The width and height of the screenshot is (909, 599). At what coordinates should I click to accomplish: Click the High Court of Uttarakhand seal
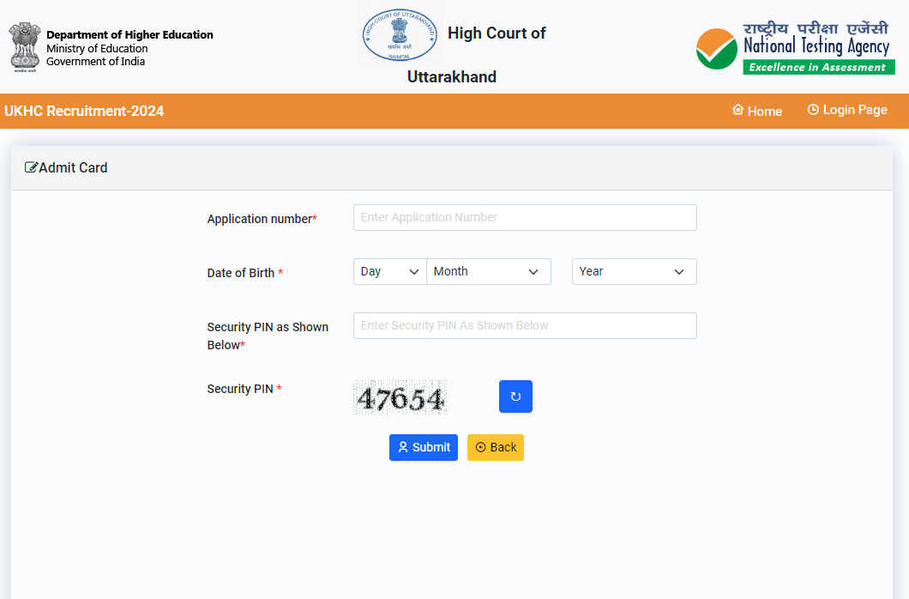tap(399, 35)
